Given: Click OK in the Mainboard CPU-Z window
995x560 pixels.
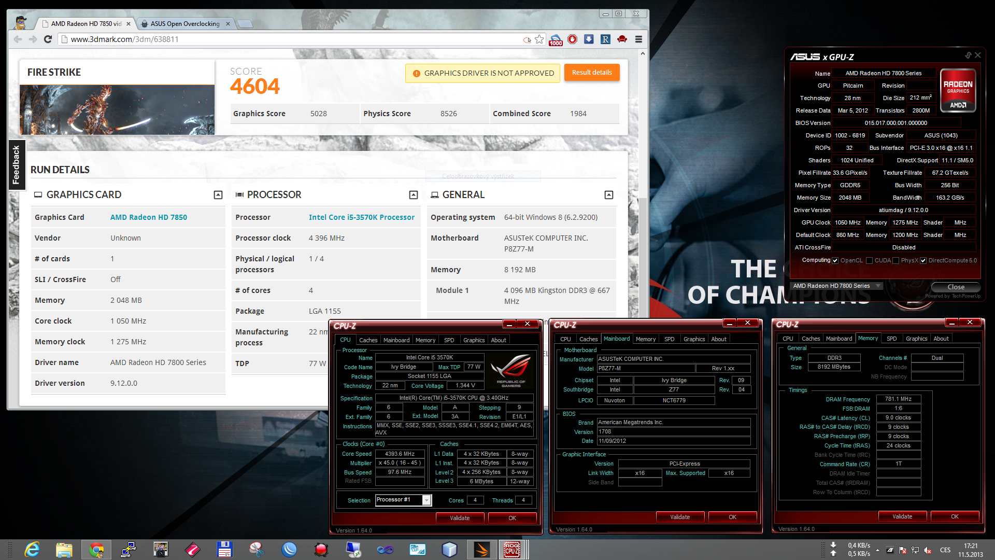Looking at the screenshot, I should point(732,517).
